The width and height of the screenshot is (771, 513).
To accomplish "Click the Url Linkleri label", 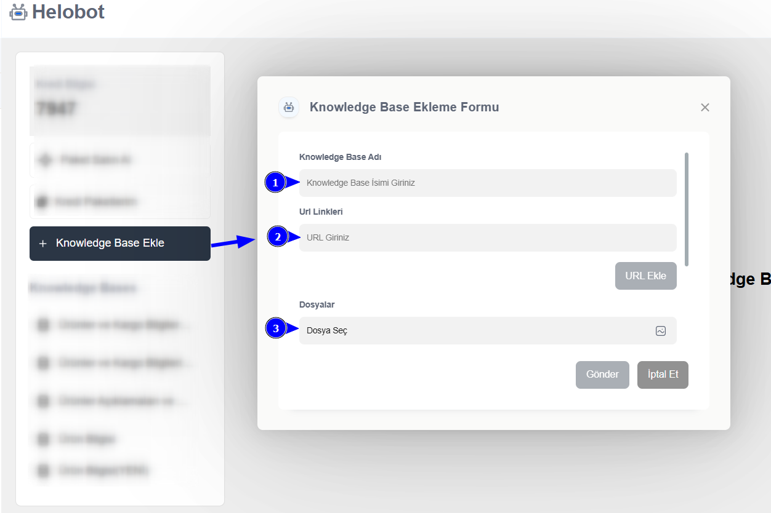I will (x=321, y=212).
